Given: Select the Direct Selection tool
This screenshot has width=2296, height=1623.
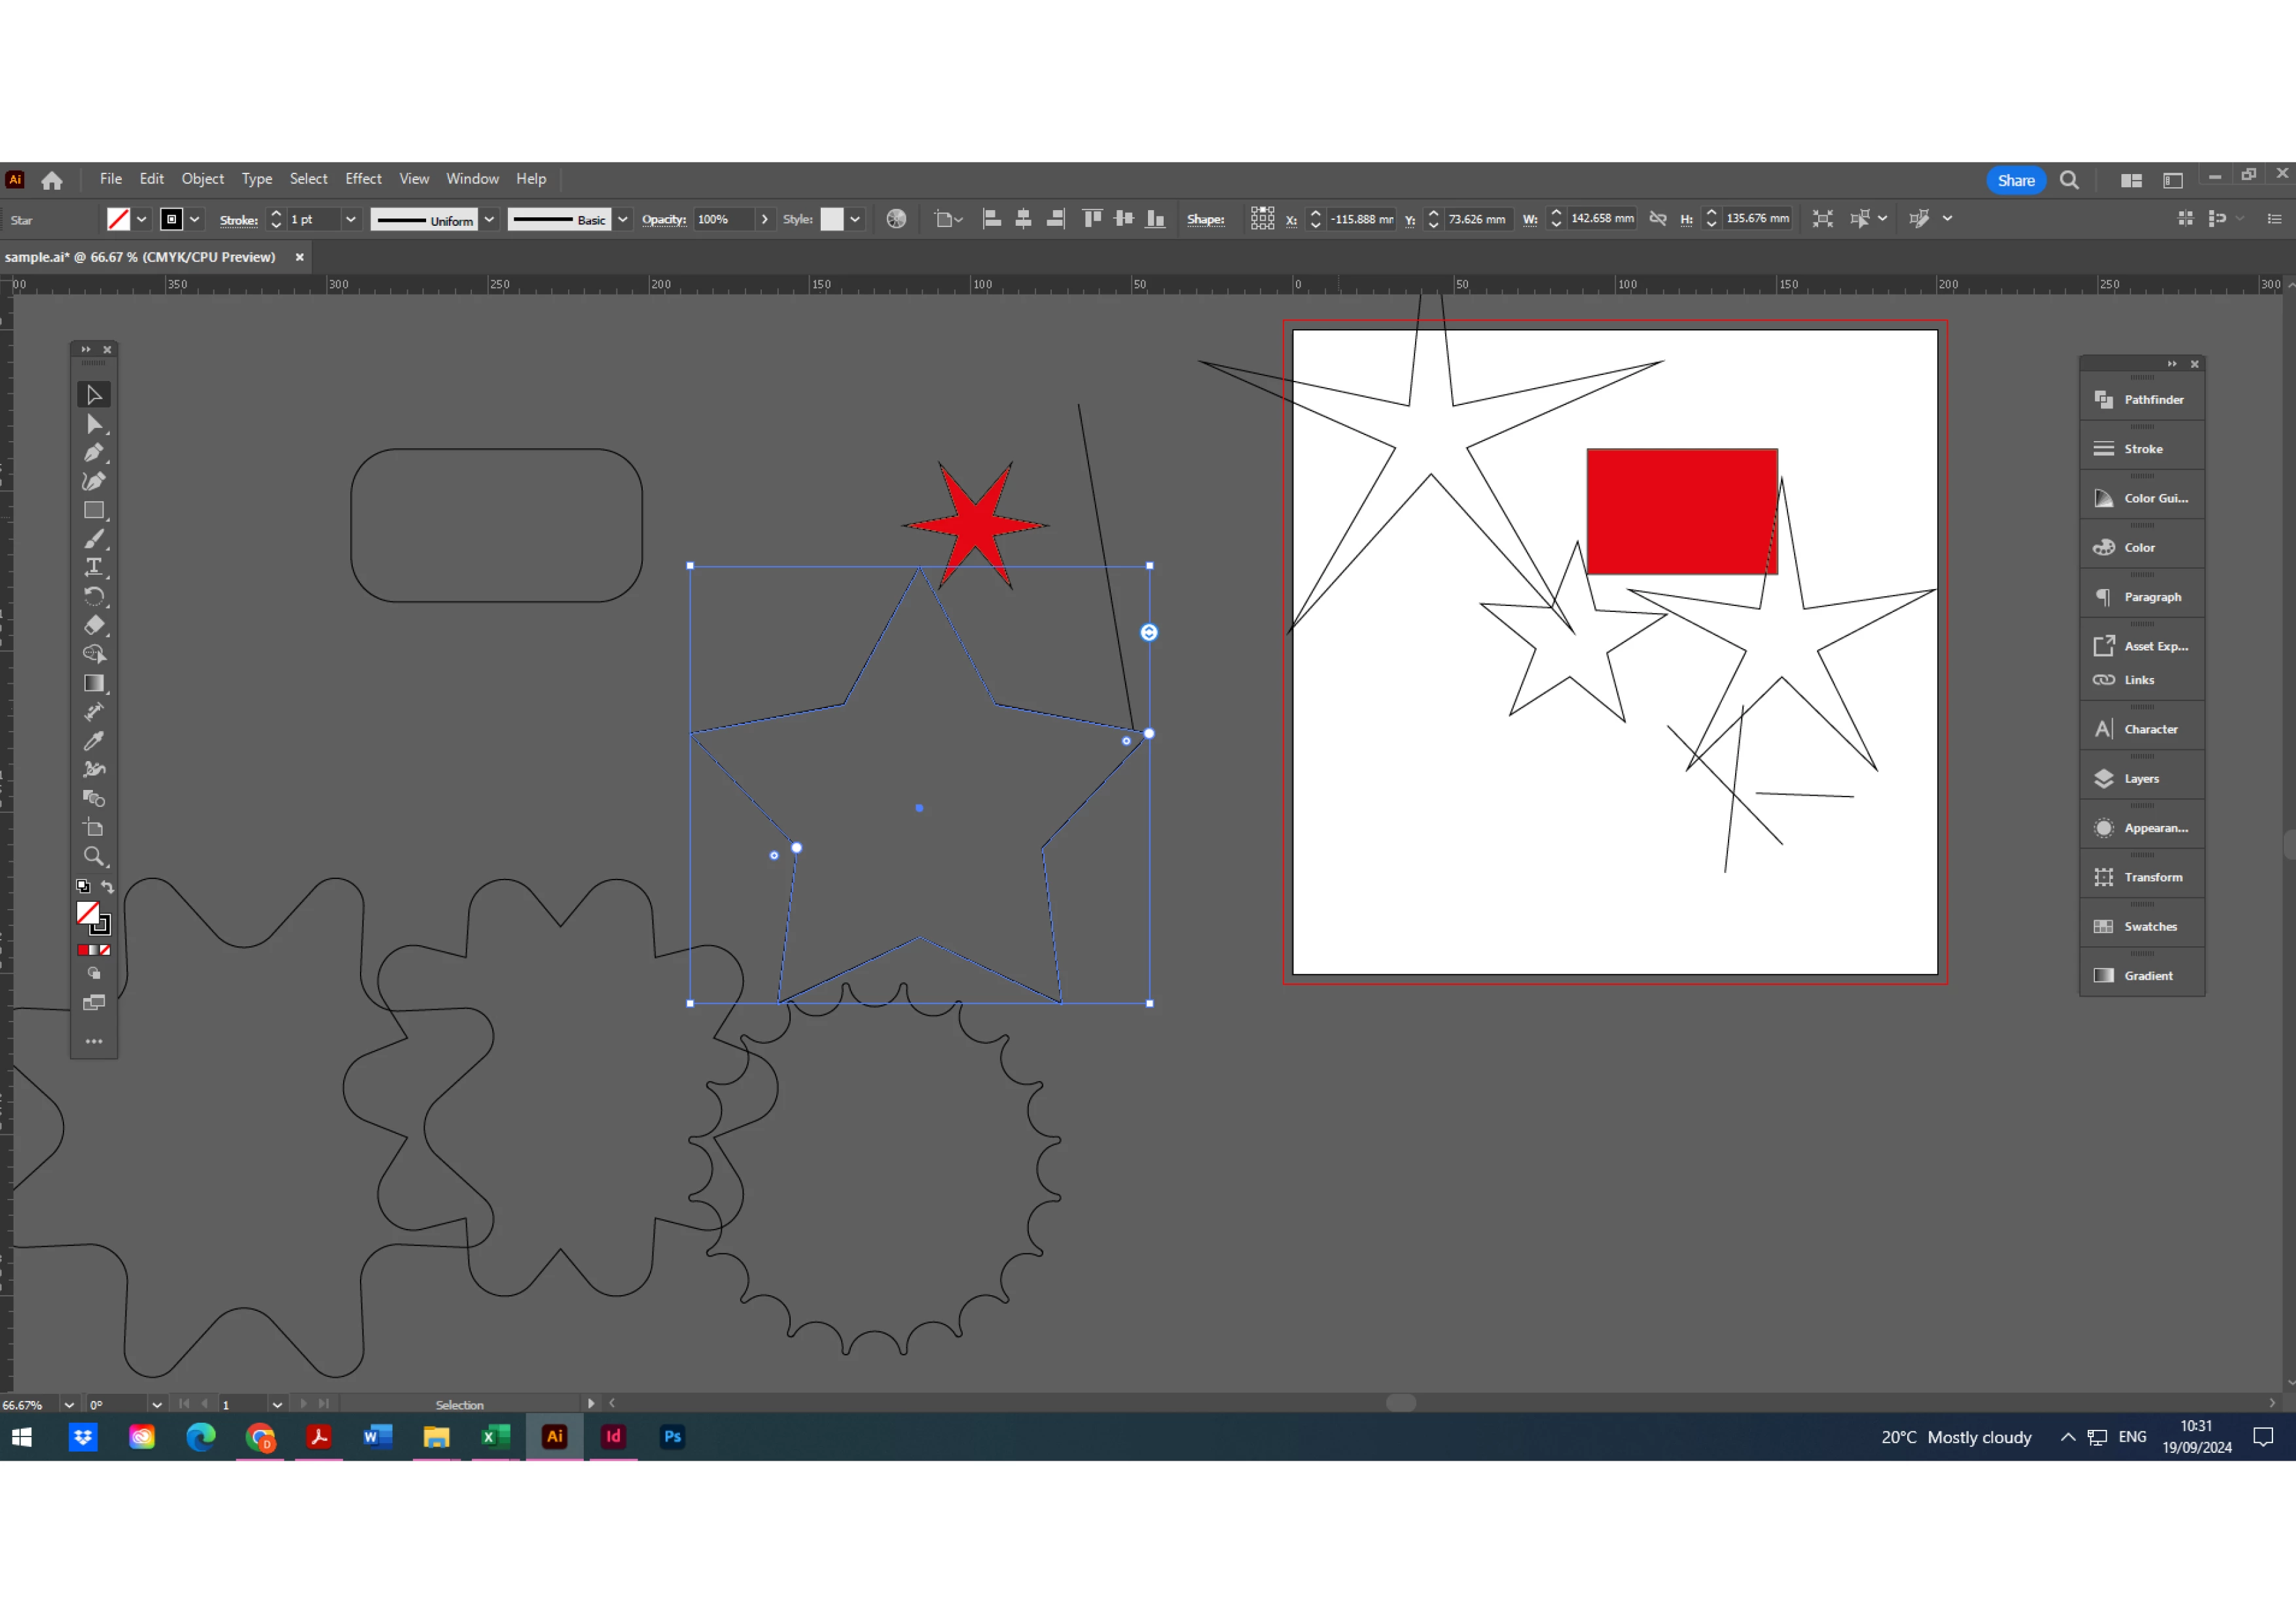Looking at the screenshot, I should pyautogui.click(x=94, y=424).
